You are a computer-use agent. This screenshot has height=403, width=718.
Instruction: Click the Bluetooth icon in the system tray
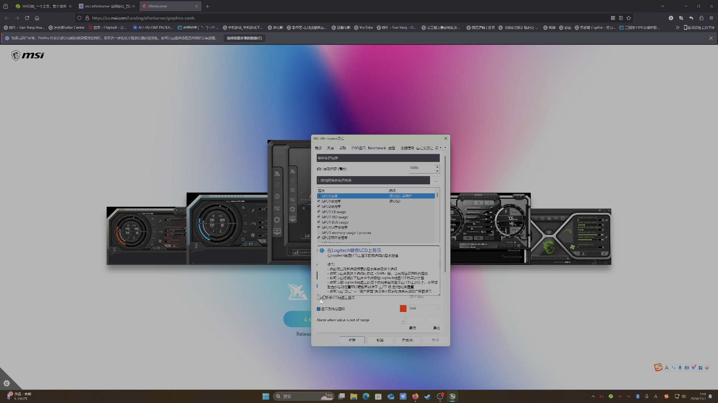click(x=638, y=396)
